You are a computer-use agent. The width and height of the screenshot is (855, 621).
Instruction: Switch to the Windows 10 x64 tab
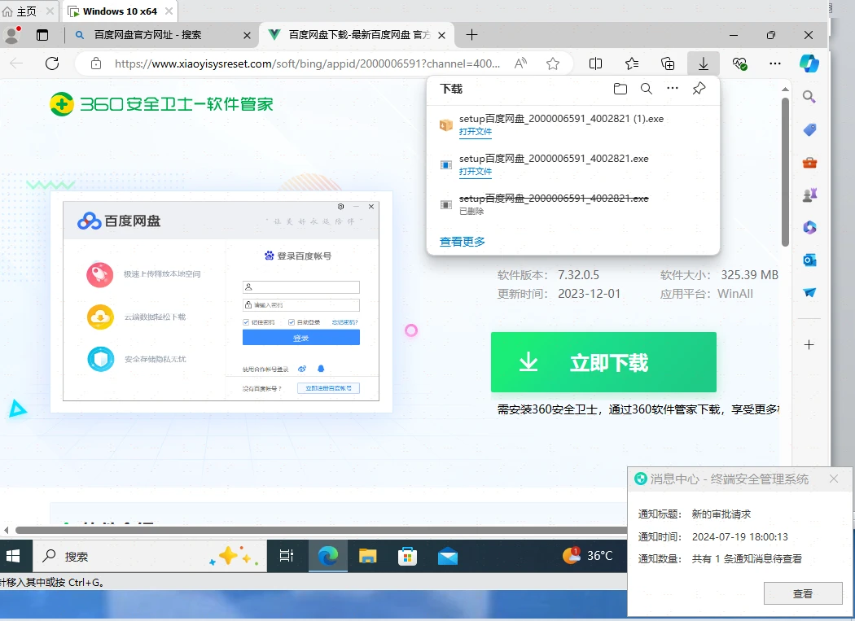point(120,11)
